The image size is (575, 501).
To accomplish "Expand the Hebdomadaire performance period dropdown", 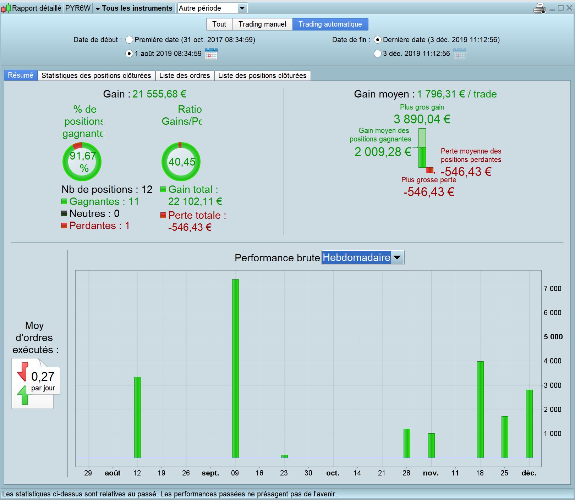I will [397, 258].
